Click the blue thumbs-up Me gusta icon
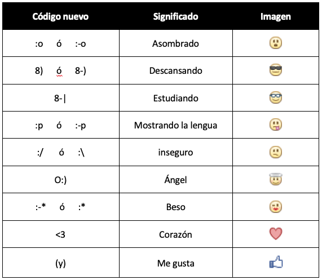 tap(276, 262)
